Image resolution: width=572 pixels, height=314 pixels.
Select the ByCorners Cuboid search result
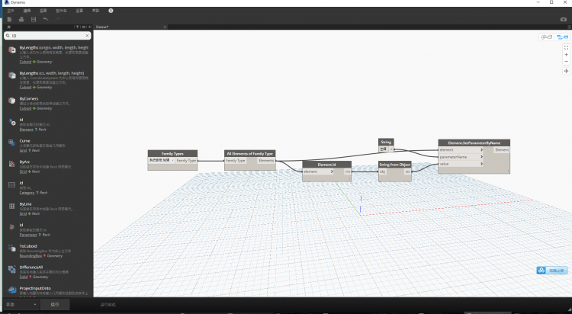tap(48, 103)
